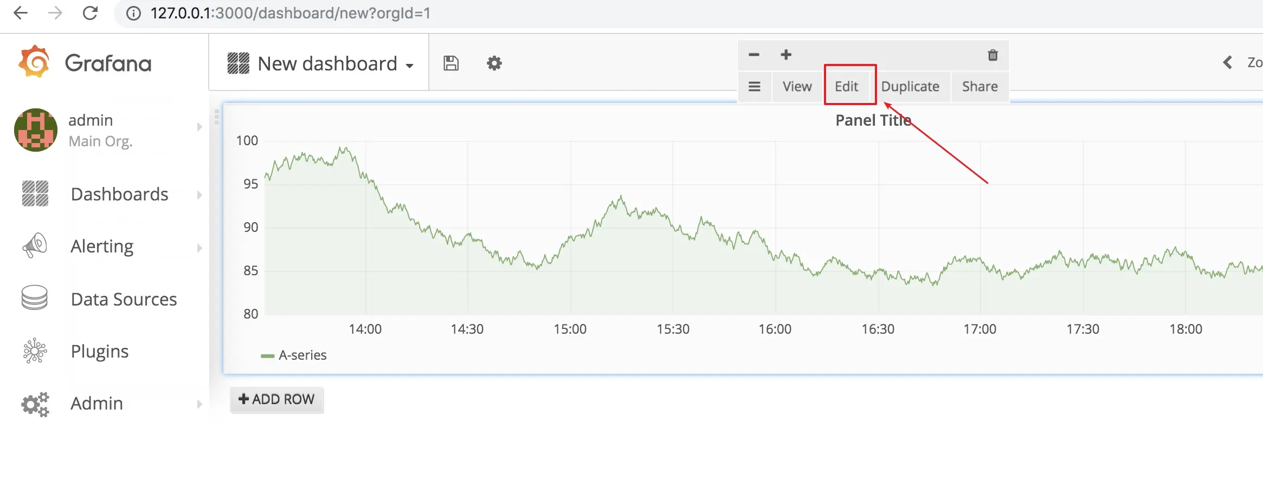Image resolution: width=1263 pixels, height=493 pixels.
Task: Increase panel width with the plus icon
Action: [x=786, y=55]
